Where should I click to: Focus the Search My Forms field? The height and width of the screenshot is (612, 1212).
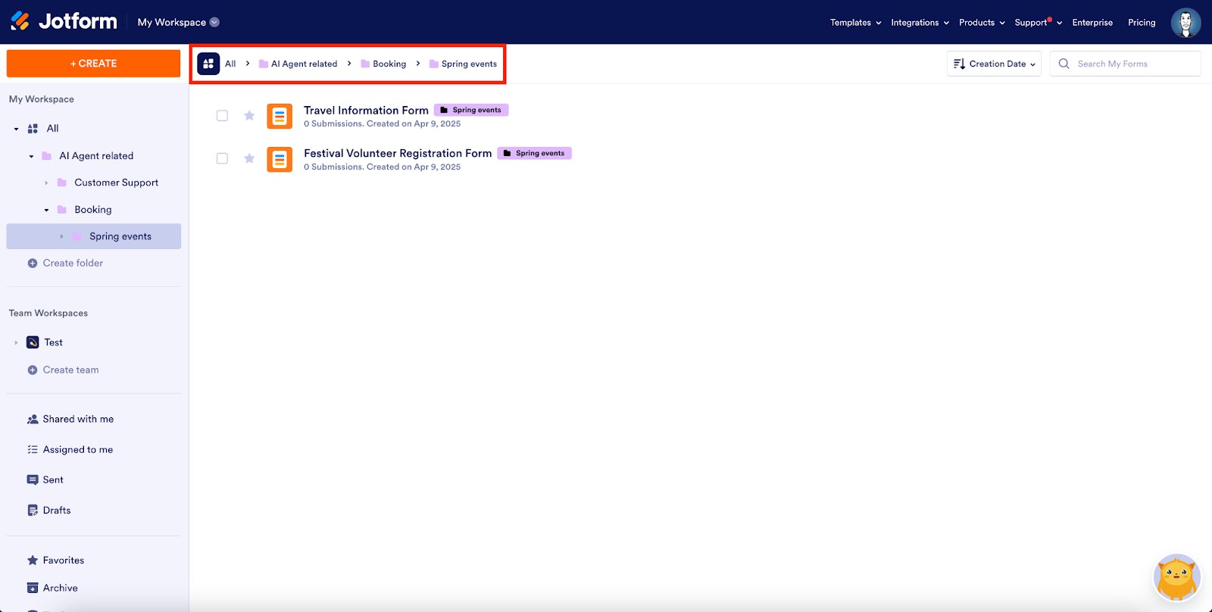(x=1125, y=64)
